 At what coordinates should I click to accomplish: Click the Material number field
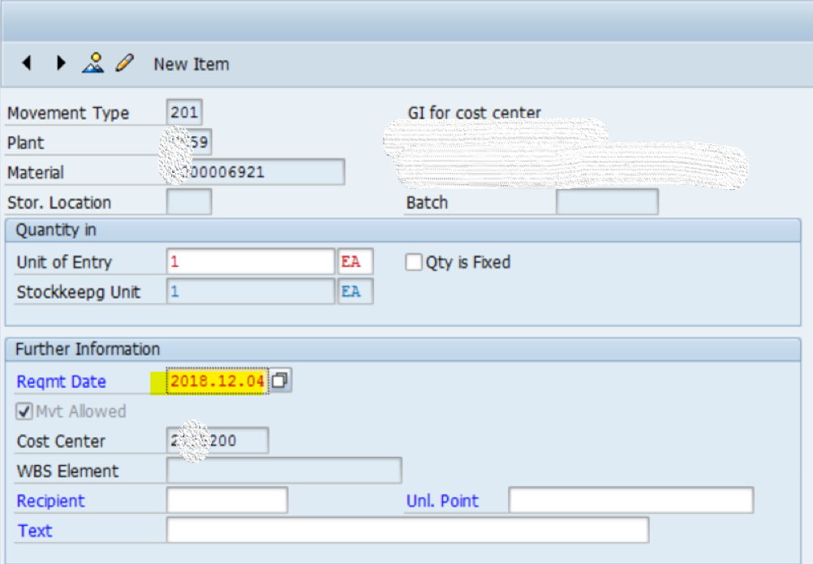tap(256, 172)
